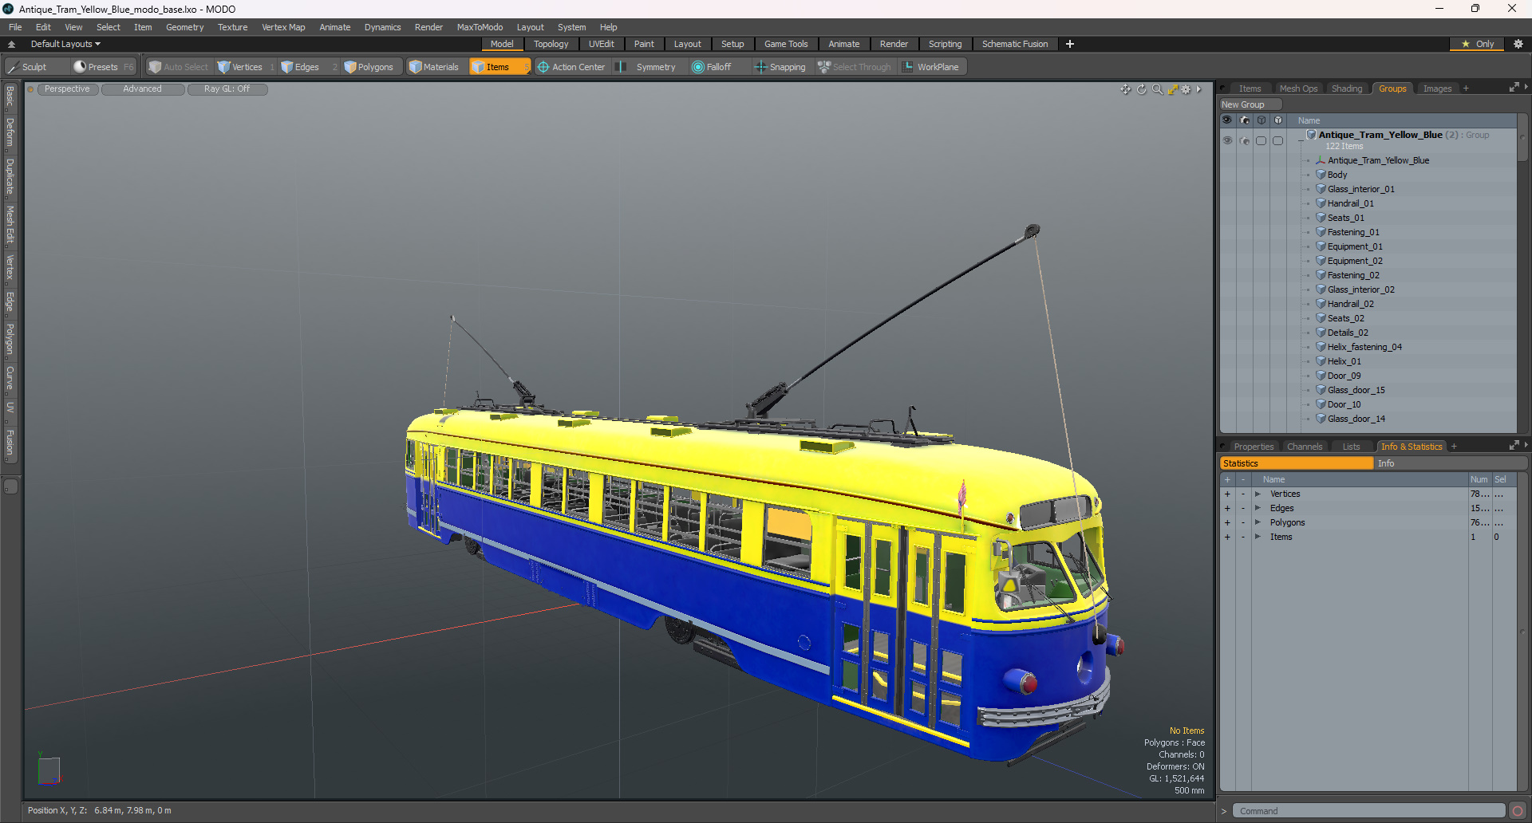Screen dimensions: 1532x823
Task: Toggle Auto Select mode
Action: [x=179, y=67]
